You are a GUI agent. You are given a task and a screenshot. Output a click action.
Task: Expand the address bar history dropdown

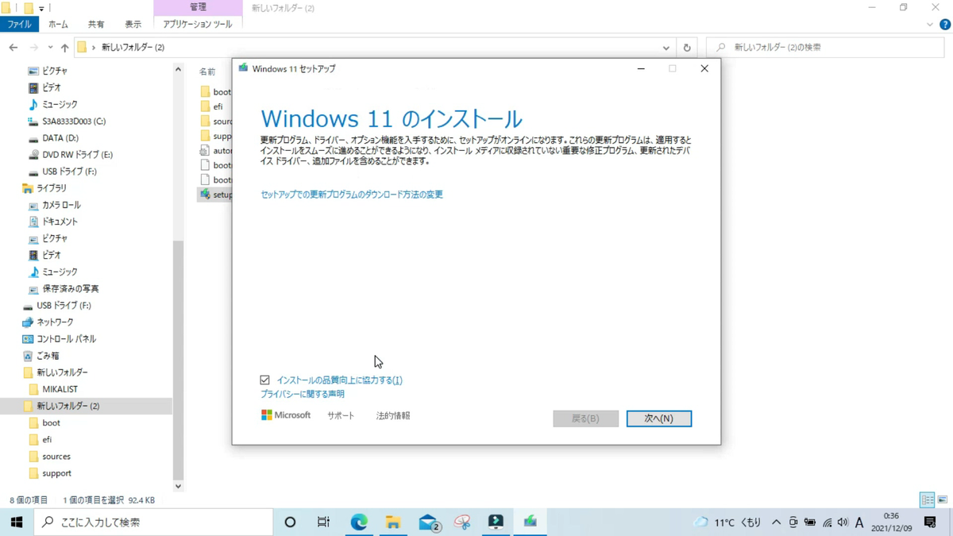coord(666,48)
